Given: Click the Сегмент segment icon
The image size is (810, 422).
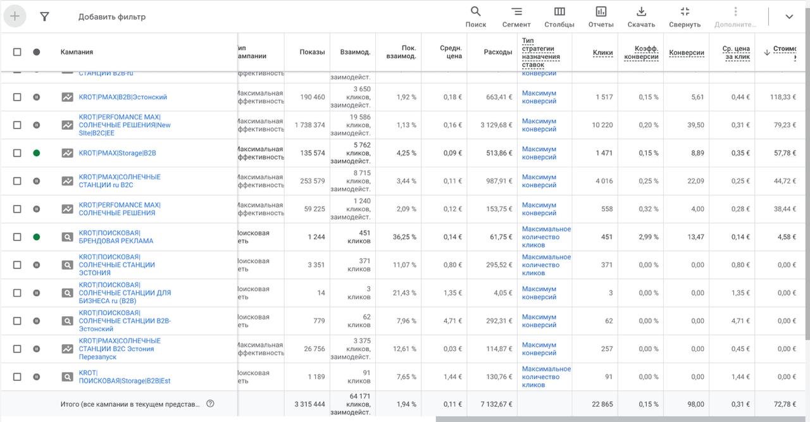Looking at the screenshot, I should pos(516,12).
